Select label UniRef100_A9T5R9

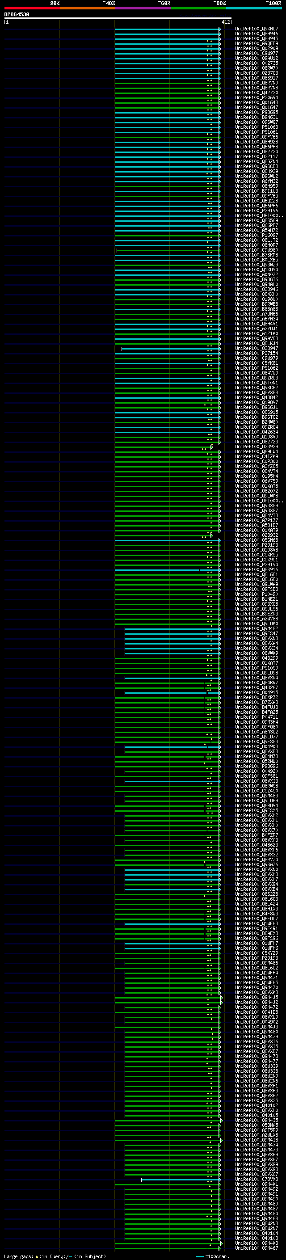coord(256,1130)
